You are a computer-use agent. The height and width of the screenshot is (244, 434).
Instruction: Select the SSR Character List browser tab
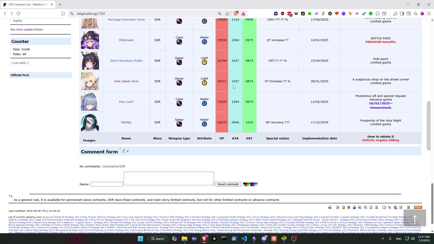pyautogui.click(x=28, y=4)
